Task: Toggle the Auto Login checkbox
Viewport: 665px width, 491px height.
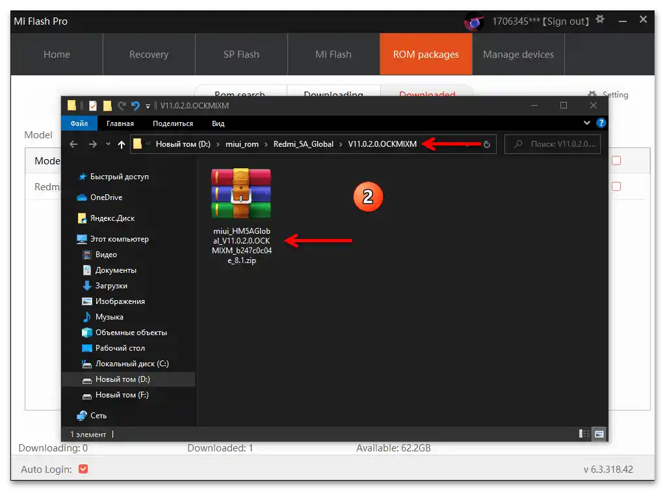Action: click(83, 469)
